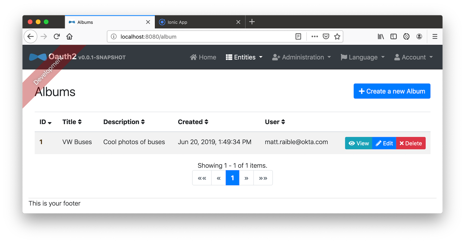Expand the Account dropdown
Screen dimensions: 465x243
[413, 57]
